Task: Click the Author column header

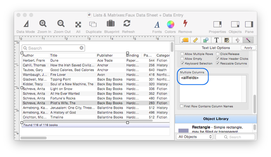Action: pyautogui.click(x=35, y=55)
